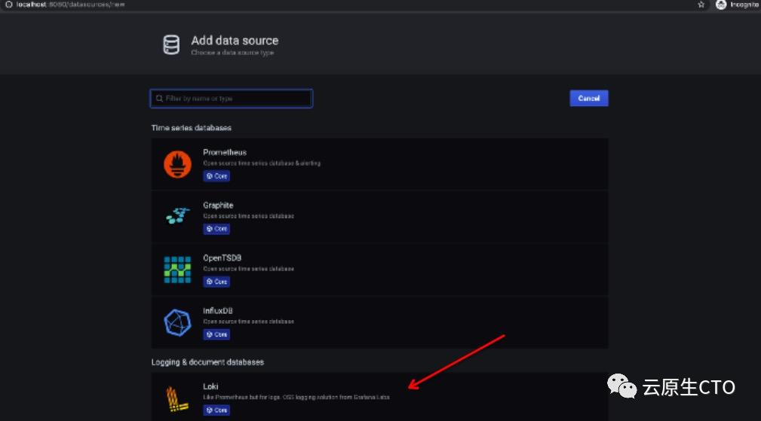Screen dimensions: 761x421
Task: Select the OpenTSDB data source title
Action: tap(222, 258)
